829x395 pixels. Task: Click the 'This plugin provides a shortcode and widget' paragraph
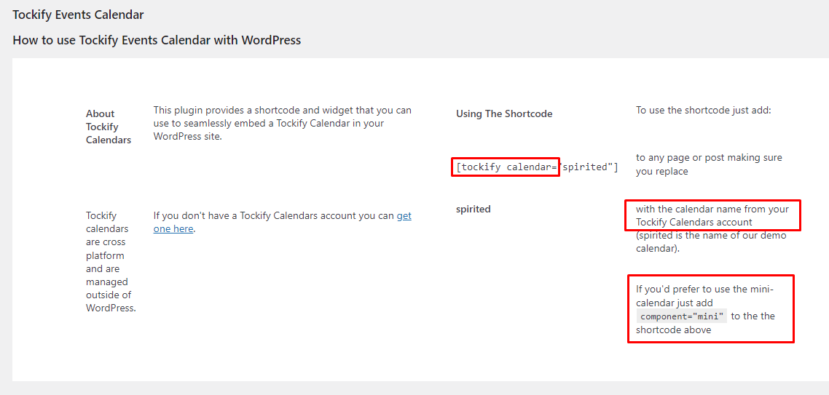[283, 123]
